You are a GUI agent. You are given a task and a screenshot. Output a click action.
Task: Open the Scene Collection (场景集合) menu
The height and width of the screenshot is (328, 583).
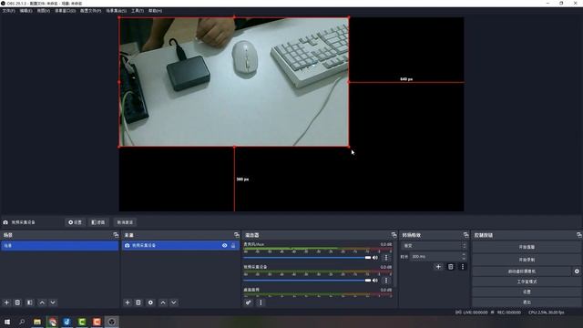tap(116, 11)
